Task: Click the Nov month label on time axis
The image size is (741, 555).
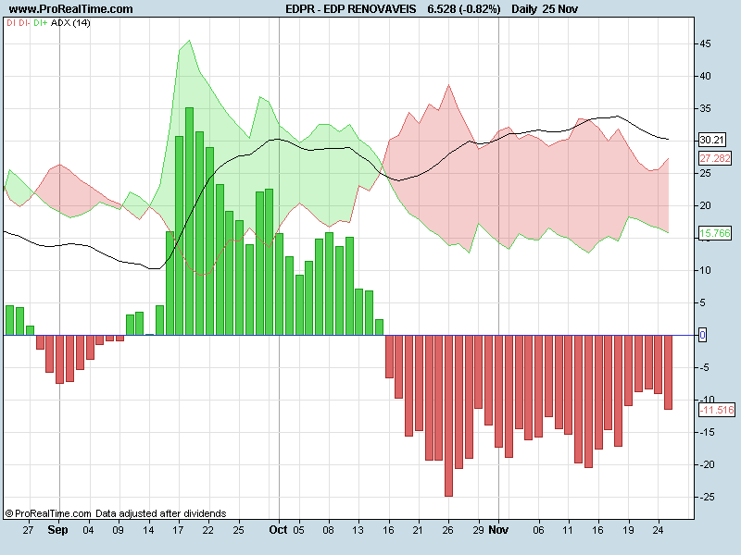Action: pyautogui.click(x=498, y=529)
